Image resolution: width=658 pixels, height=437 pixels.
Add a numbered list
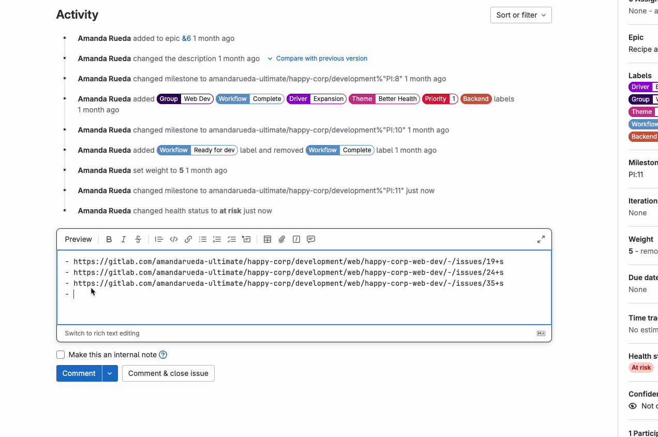click(x=217, y=239)
